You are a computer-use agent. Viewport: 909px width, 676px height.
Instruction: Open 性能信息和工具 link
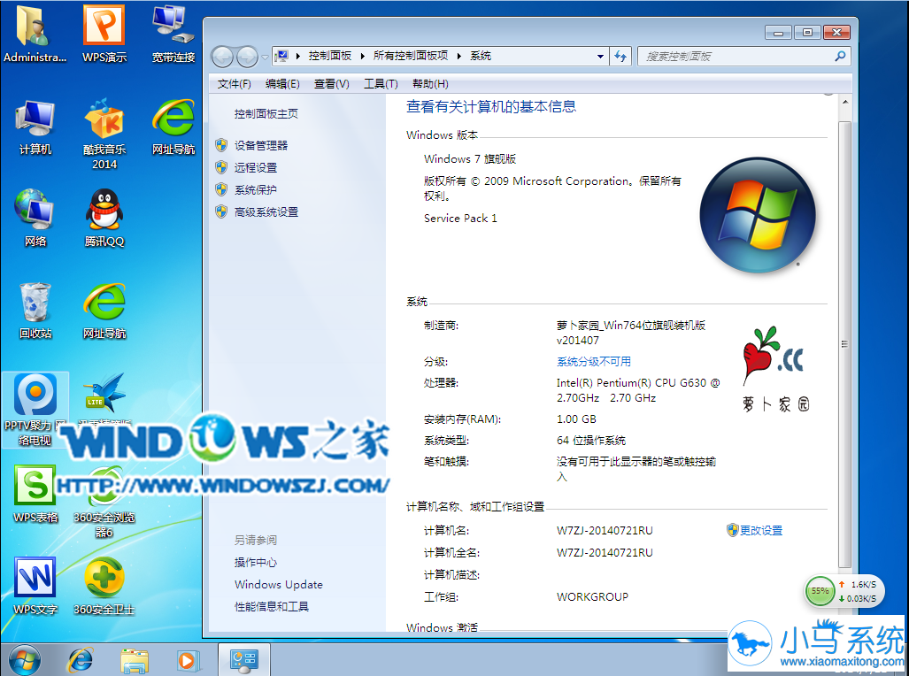click(x=272, y=606)
